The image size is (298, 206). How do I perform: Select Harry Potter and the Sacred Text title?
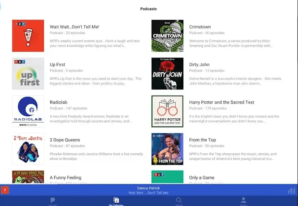click(x=222, y=102)
